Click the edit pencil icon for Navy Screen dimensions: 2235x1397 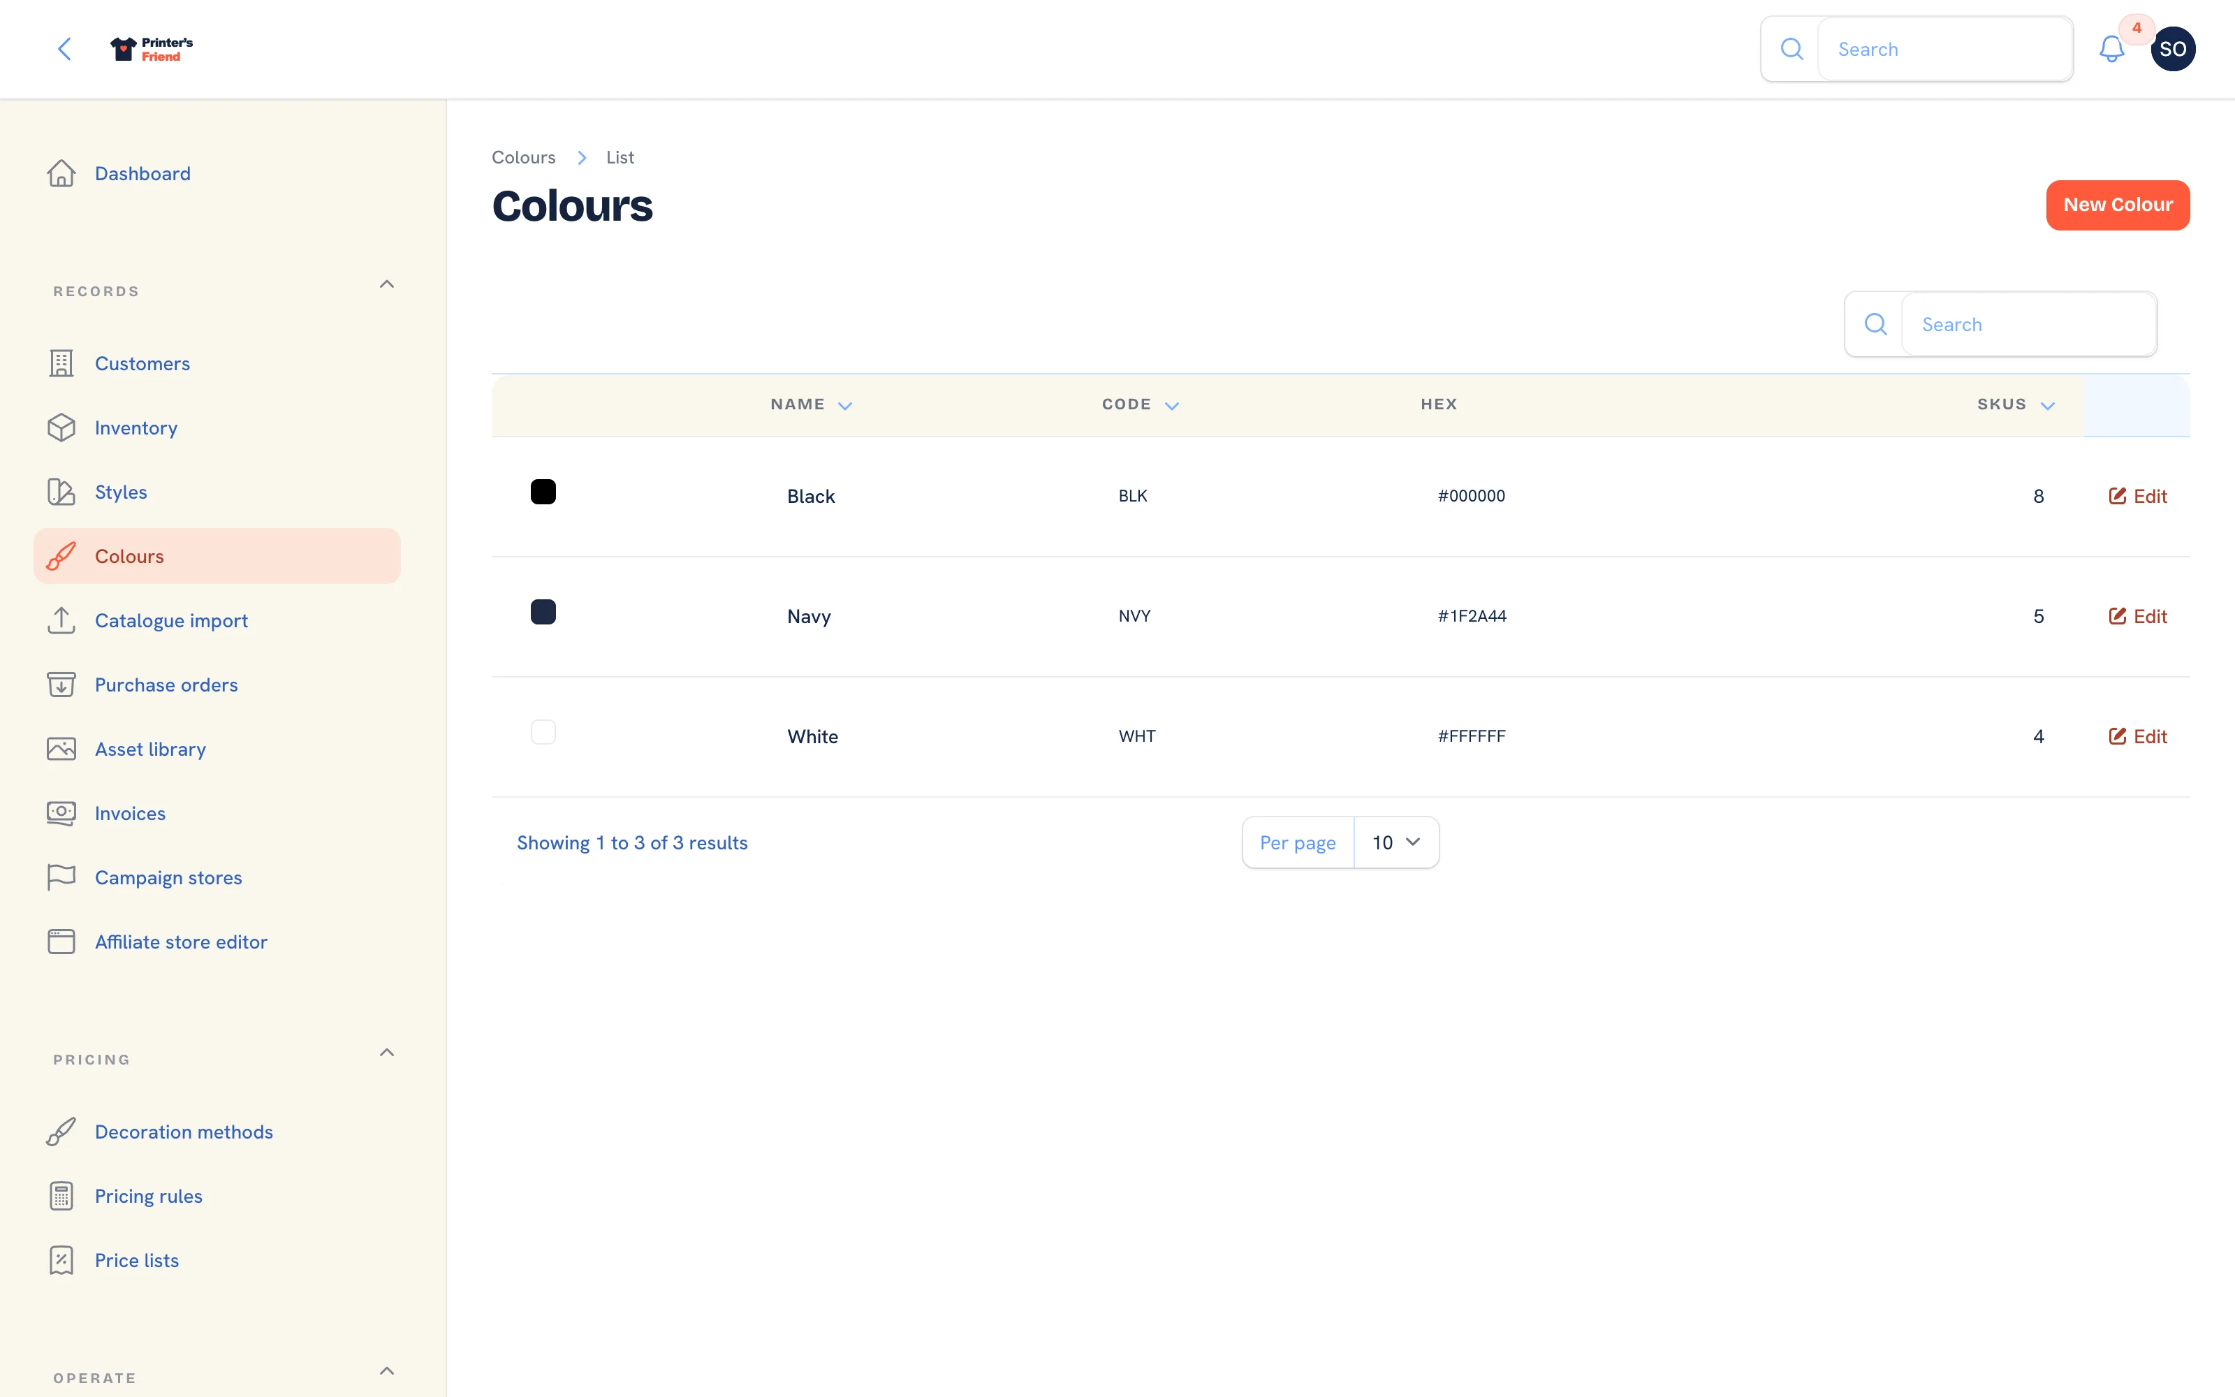pos(2118,616)
